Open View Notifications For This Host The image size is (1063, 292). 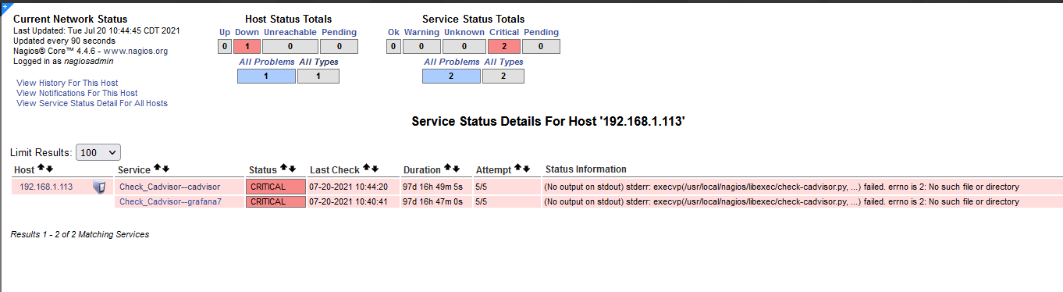(76, 93)
